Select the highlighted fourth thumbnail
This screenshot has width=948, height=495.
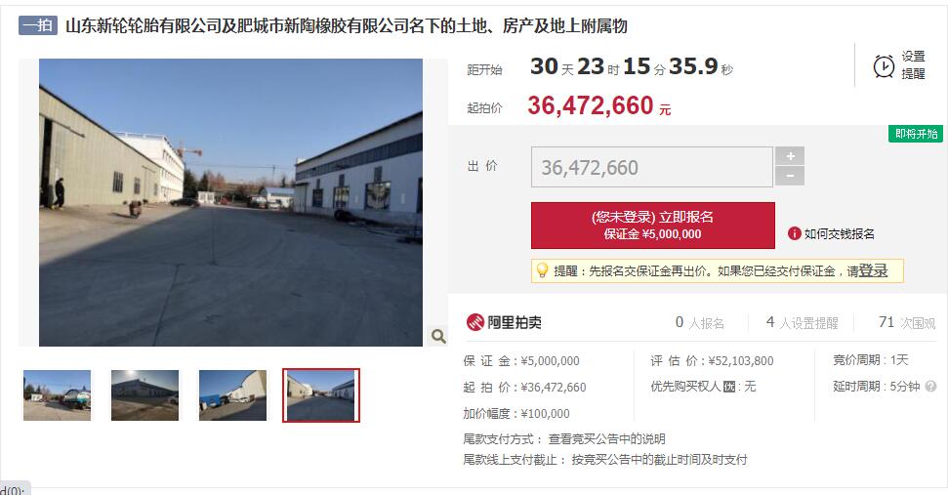tap(321, 395)
